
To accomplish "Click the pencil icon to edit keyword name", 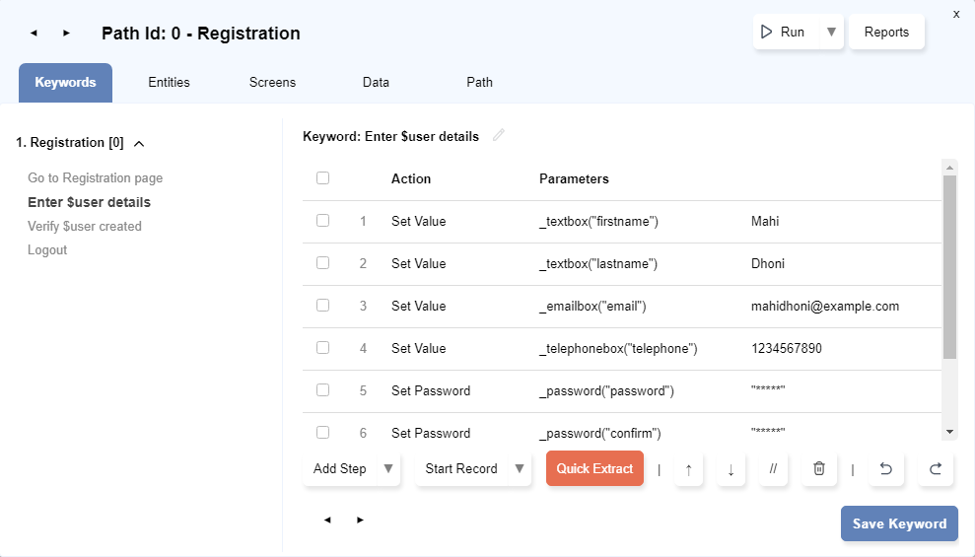I will [x=498, y=136].
